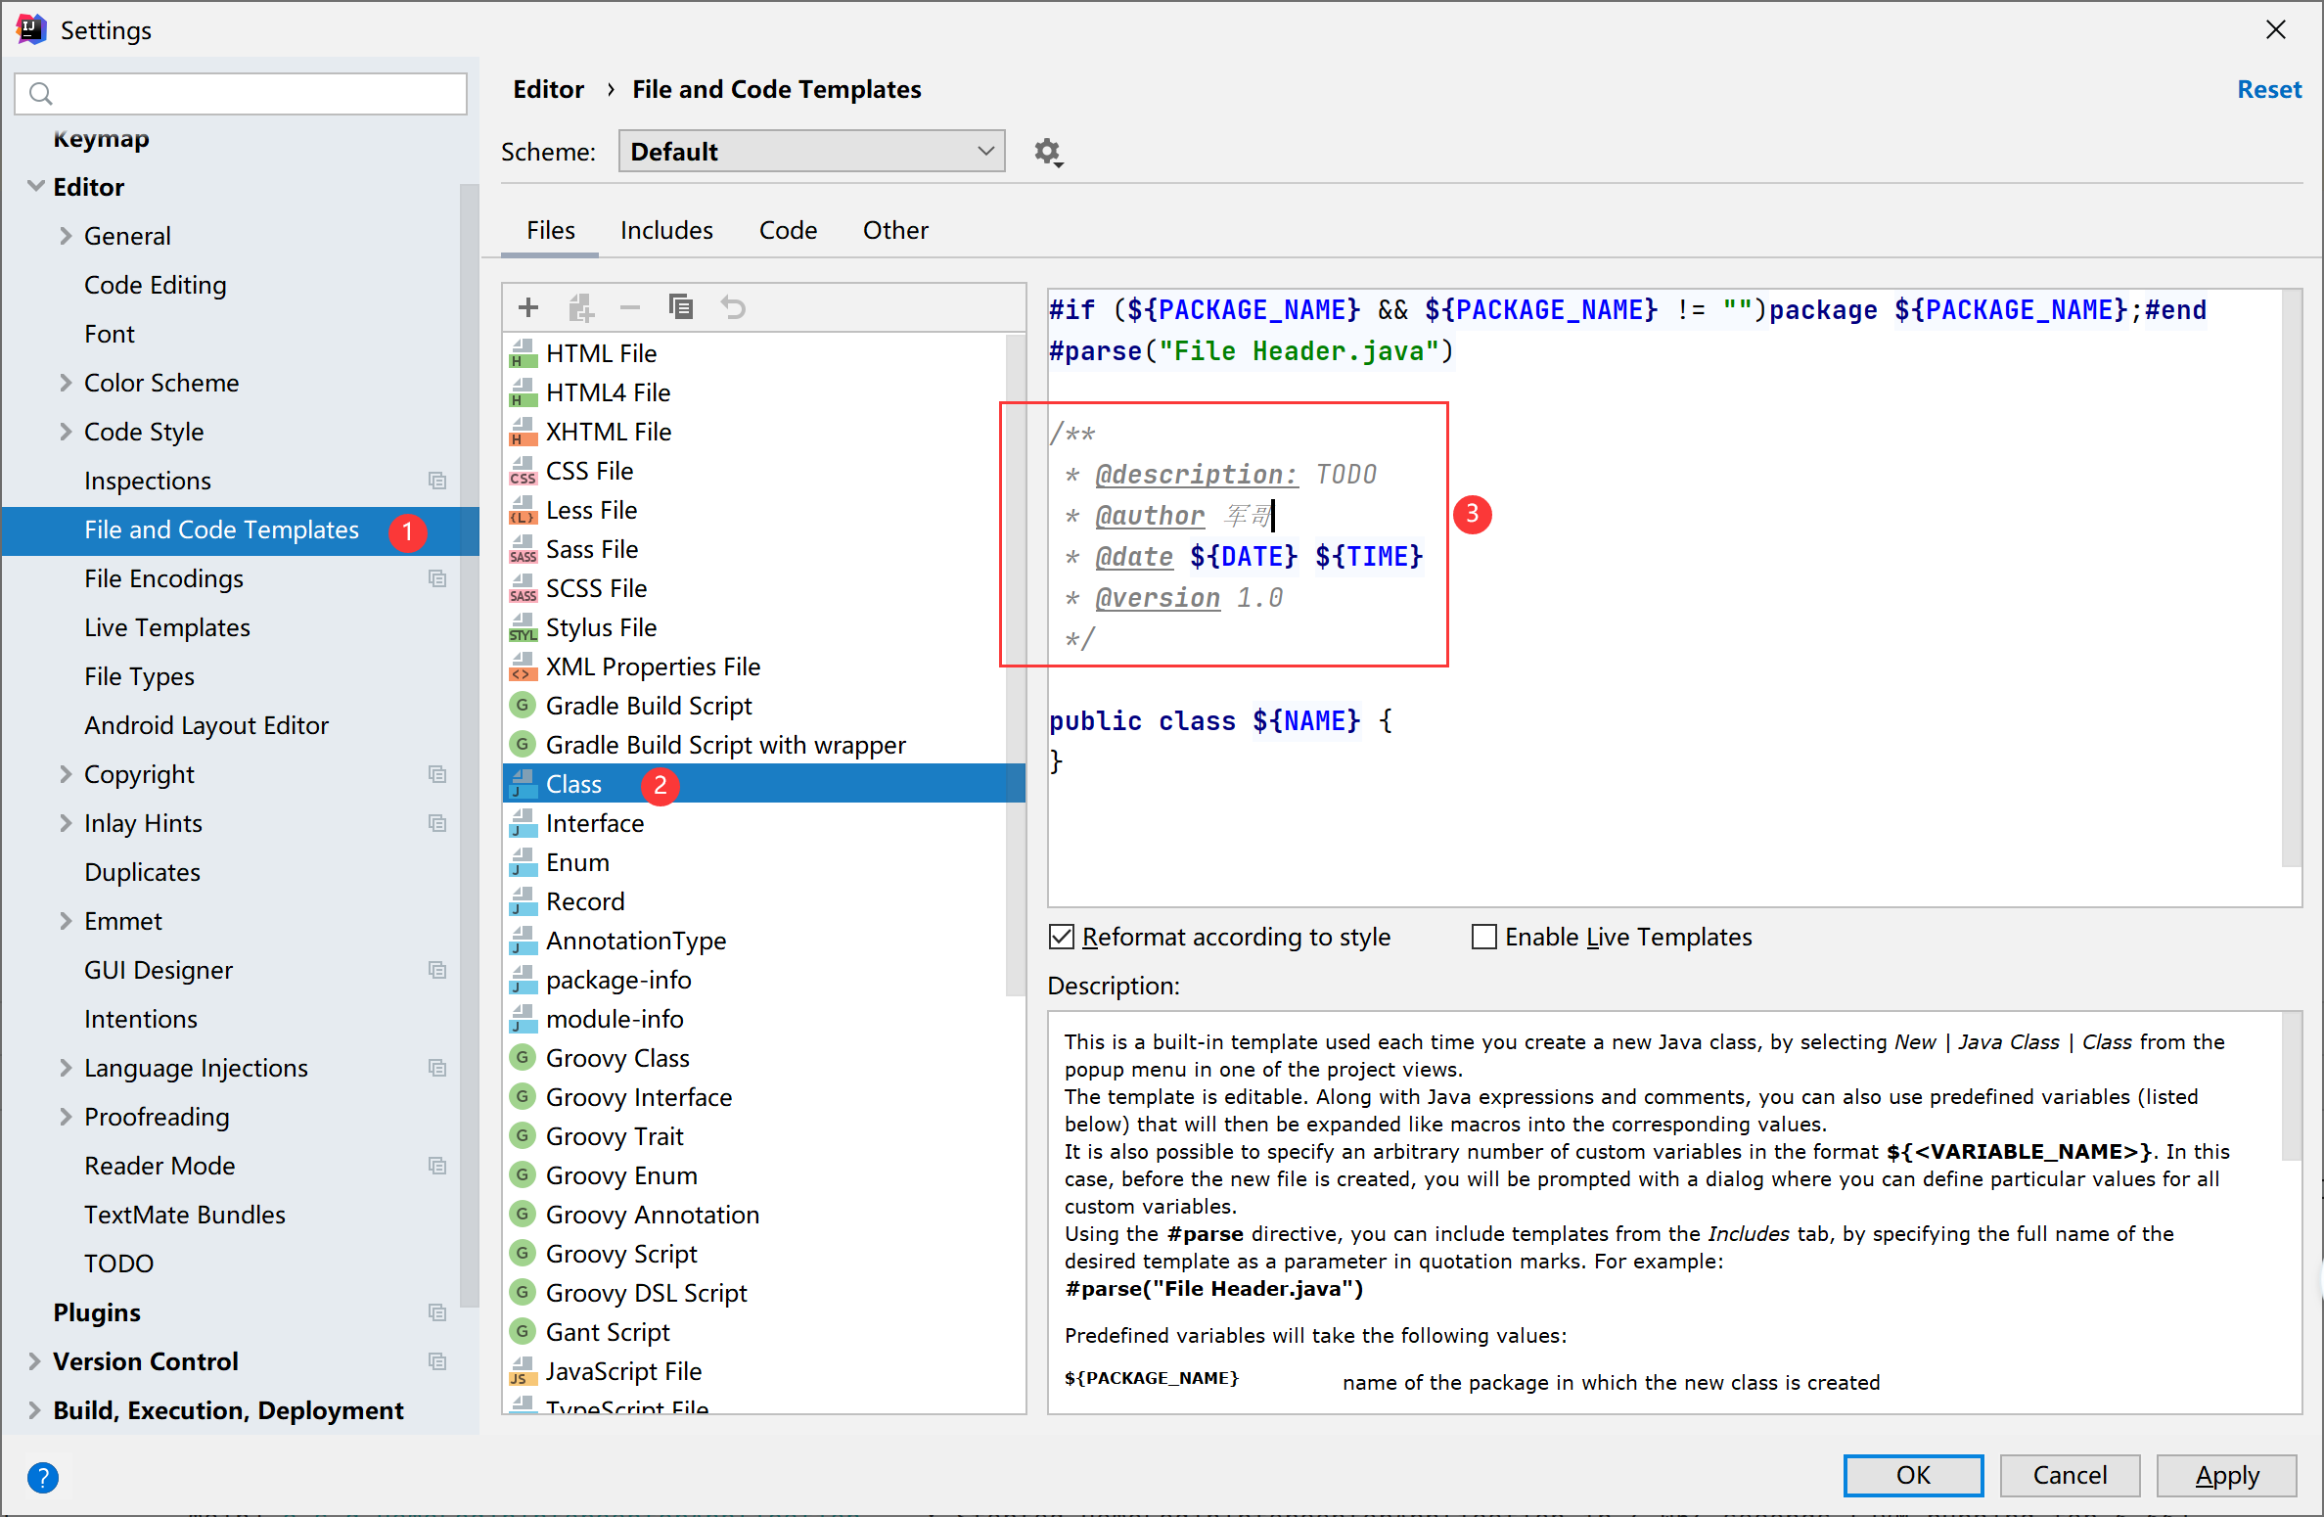Screen dimensions: 2324x1517
Task: Expand the Emmet node
Action: click(x=66, y=921)
